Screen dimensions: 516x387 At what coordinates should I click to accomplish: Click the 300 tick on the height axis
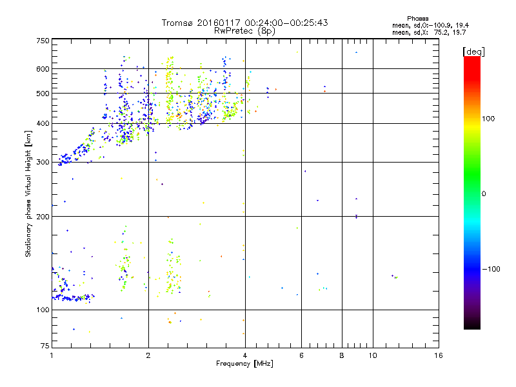(43, 162)
